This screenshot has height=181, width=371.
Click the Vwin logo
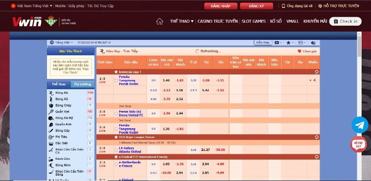click(x=27, y=22)
